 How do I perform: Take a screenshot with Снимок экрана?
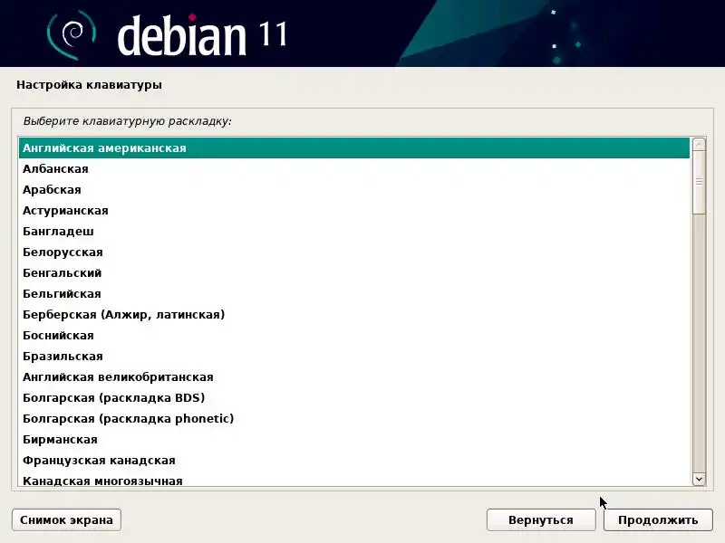66,519
